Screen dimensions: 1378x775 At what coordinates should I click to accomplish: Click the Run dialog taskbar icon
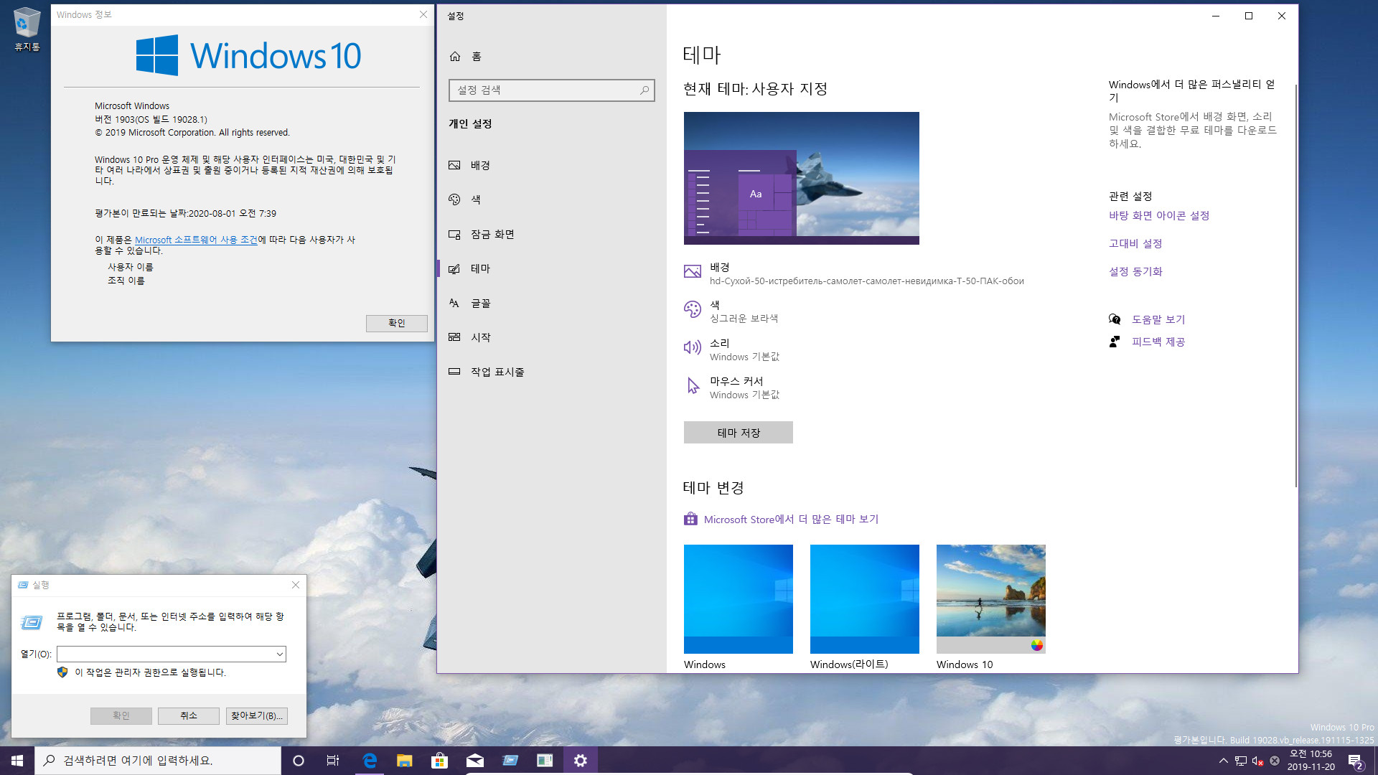click(x=510, y=761)
